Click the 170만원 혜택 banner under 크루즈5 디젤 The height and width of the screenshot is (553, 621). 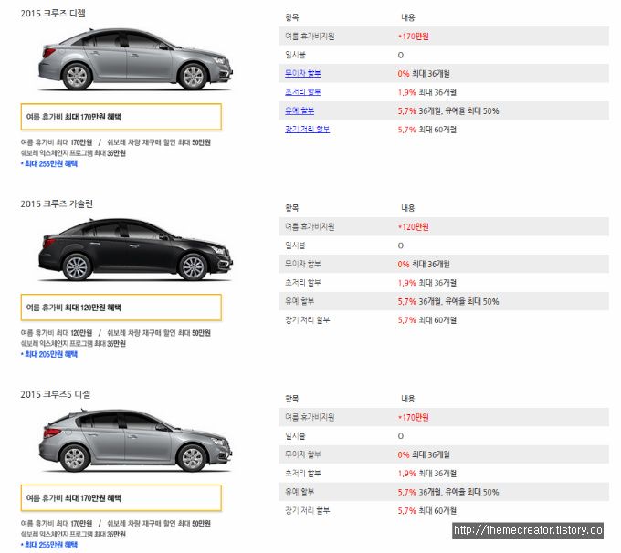(x=121, y=498)
